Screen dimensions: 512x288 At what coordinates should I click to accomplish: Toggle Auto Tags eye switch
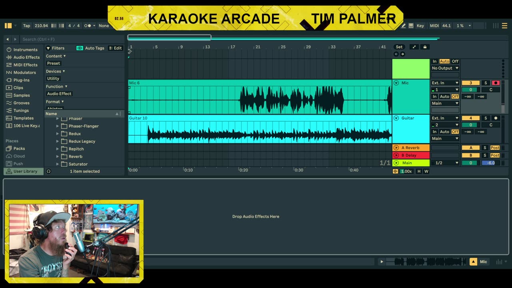[80, 48]
